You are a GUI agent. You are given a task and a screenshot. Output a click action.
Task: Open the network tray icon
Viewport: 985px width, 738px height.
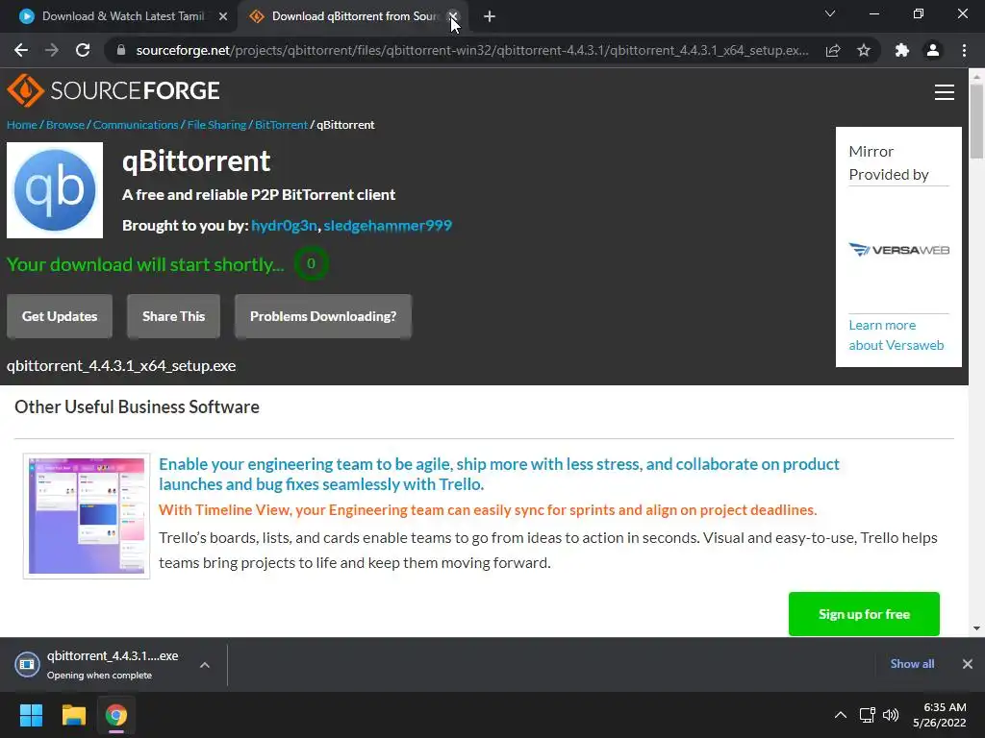868,715
